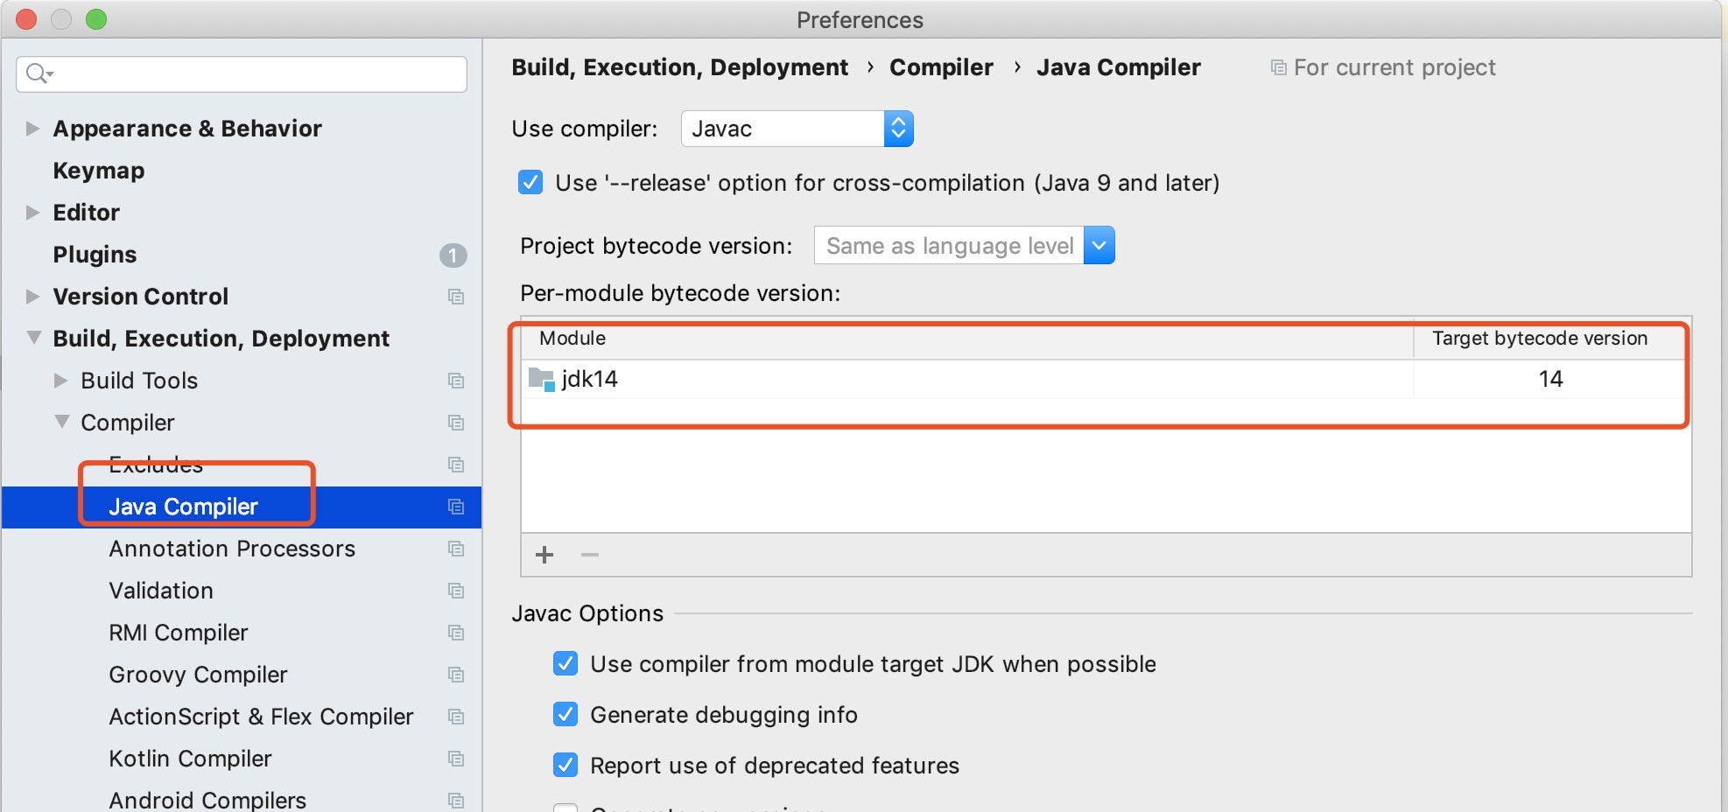Toggle the '--release' cross-compilation checkbox
Screen dimensions: 1728x812
[x=530, y=183]
